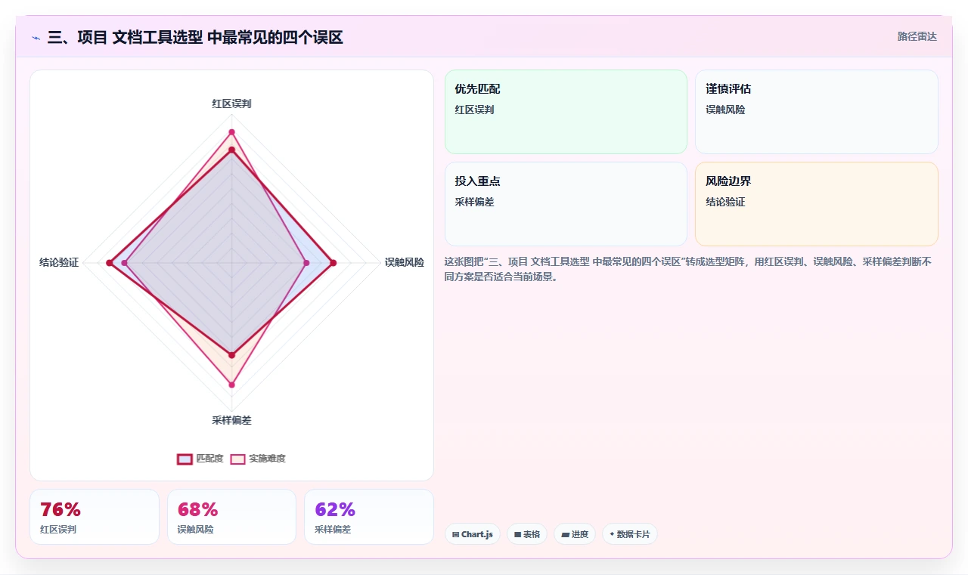Viewport: 968px width, 575px height.
Task: Select the 68% 误触风险 stat card
Action: [231, 517]
